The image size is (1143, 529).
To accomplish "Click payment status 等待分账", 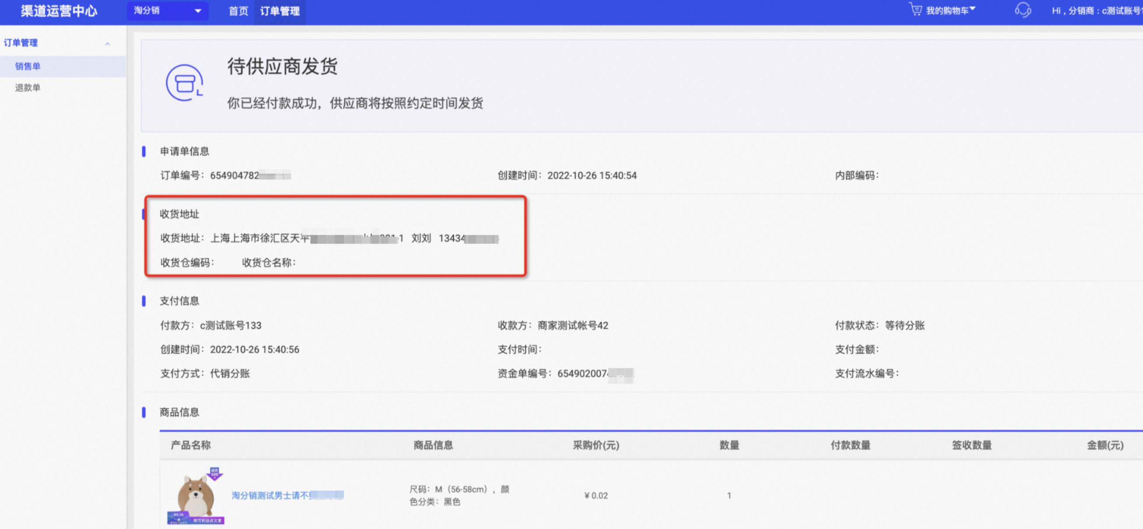I will (x=905, y=325).
